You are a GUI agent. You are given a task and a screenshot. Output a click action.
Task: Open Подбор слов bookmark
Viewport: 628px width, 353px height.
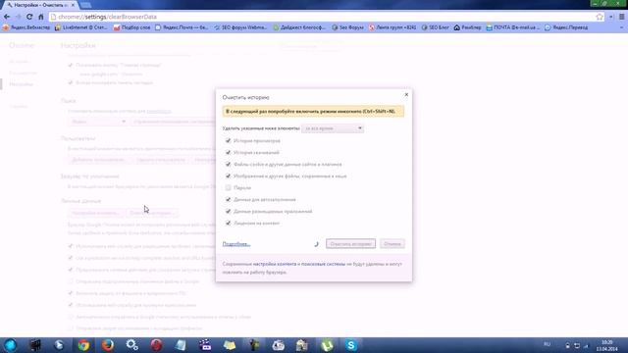132,27
